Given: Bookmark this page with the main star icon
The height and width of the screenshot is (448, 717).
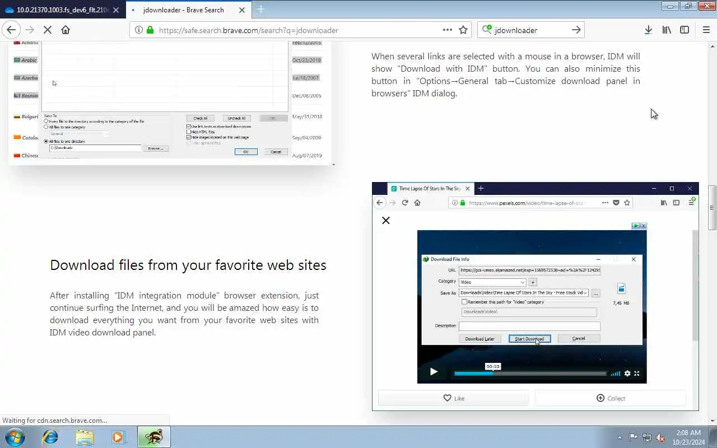Looking at the screenshot, I should pos(463,30).
